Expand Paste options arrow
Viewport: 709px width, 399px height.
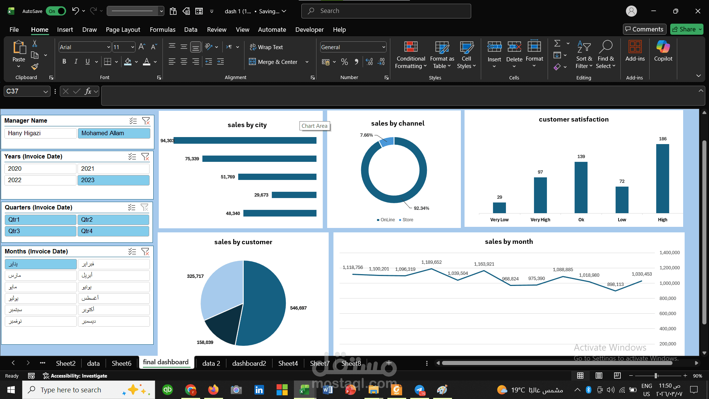coord(18,66)
